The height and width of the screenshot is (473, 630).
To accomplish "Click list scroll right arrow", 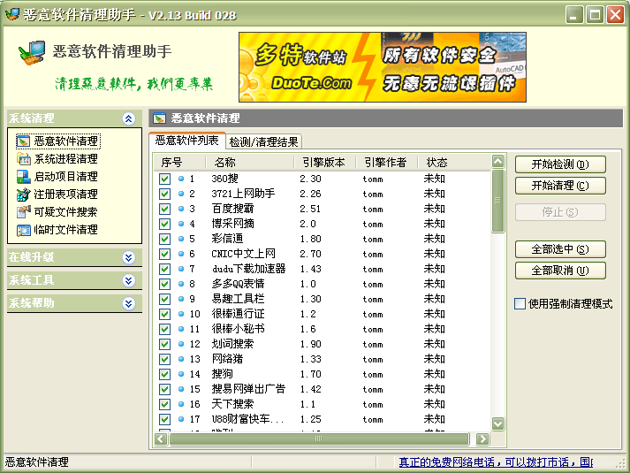I will coord(482,439).
